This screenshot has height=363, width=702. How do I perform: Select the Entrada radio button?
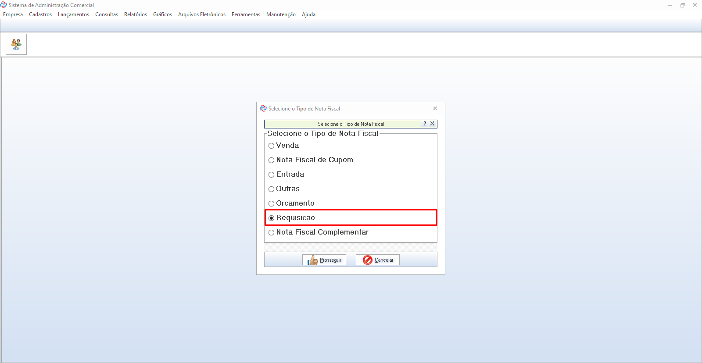tap(272, 174)
